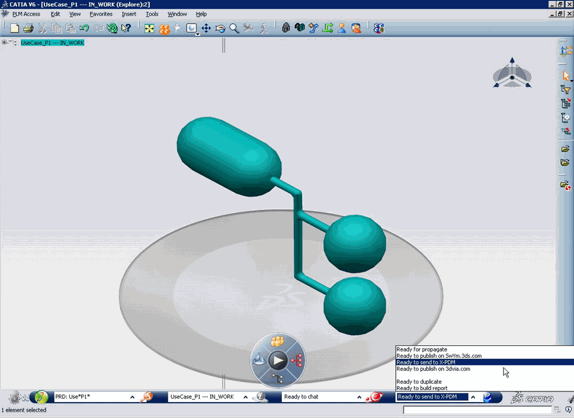Select the Rotate view tool
The image size is (574, 418).
[220, 28]
